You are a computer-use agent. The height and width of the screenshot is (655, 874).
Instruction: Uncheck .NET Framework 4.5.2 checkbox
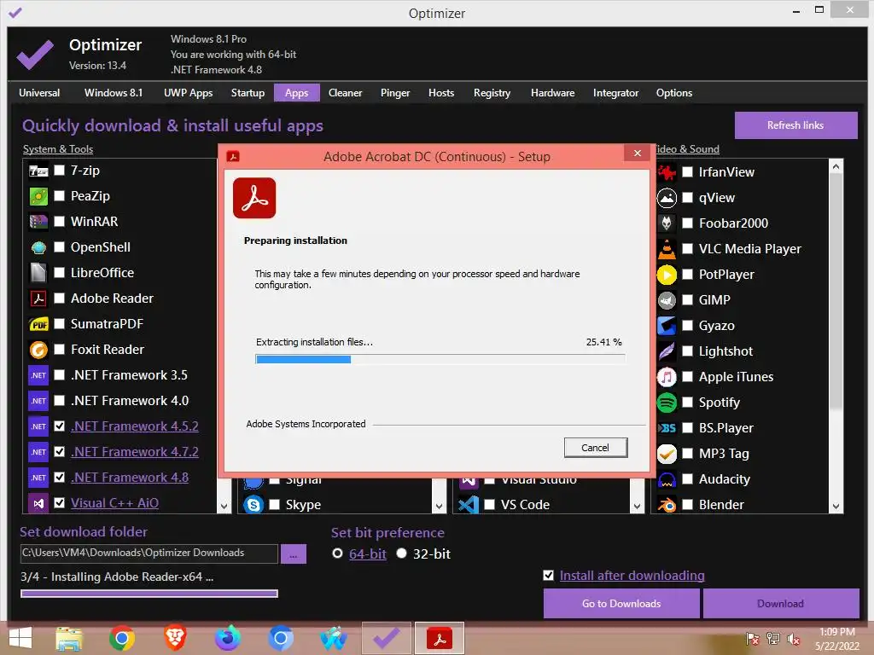pyautogui.click(x=59, y=426)
